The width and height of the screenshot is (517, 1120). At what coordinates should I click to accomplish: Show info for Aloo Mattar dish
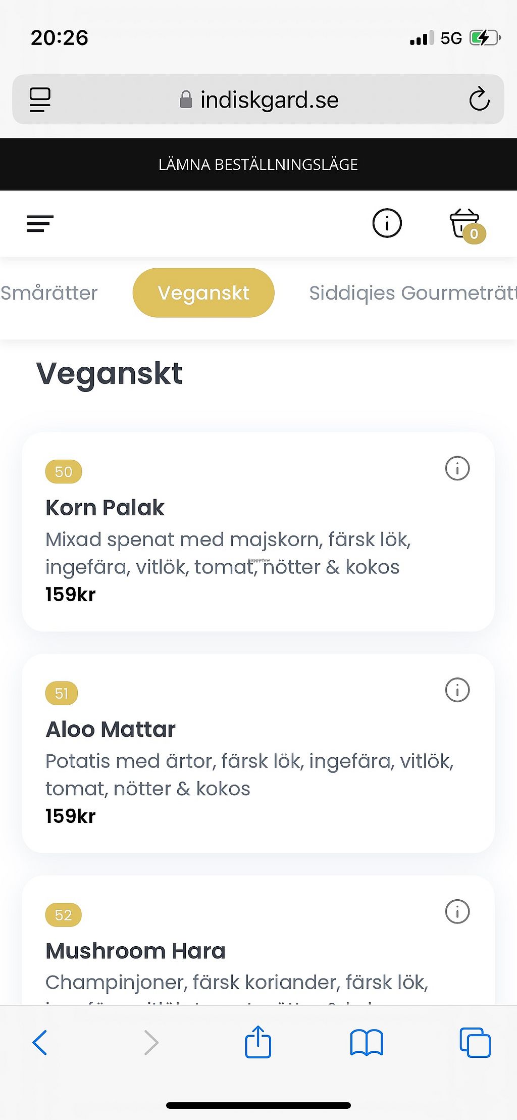pyautogui.click(x=457, y=690)
